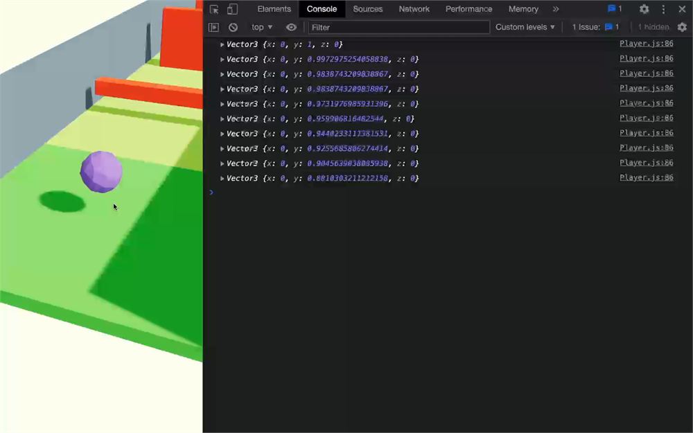
Task: Open console settings gear icon
Action: 682,28
